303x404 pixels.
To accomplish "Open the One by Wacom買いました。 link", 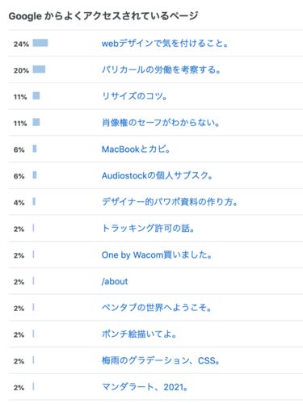I will tap(157, 255).
